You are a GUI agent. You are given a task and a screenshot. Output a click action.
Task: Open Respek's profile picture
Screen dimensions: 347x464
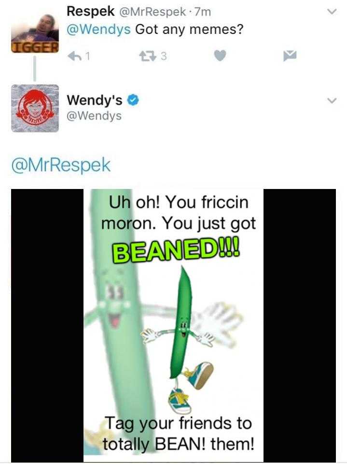point(35,33)
